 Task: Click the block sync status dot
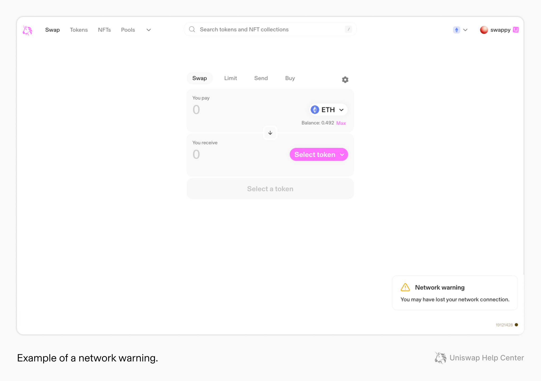pos(516,325)
